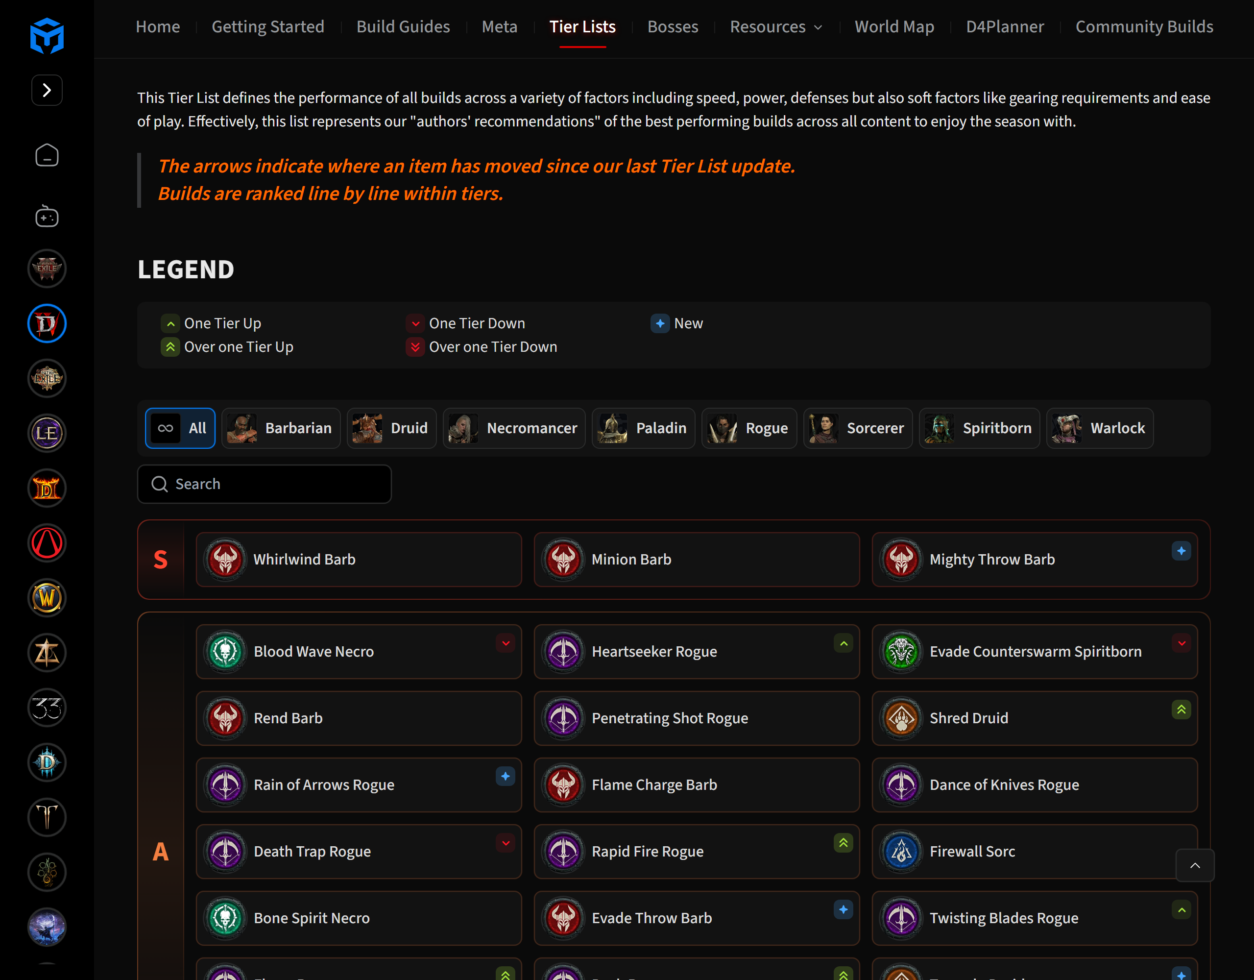1254x980 pixels.
Task: Open the Expedition 33 game icon
Action: click(47, 708)
